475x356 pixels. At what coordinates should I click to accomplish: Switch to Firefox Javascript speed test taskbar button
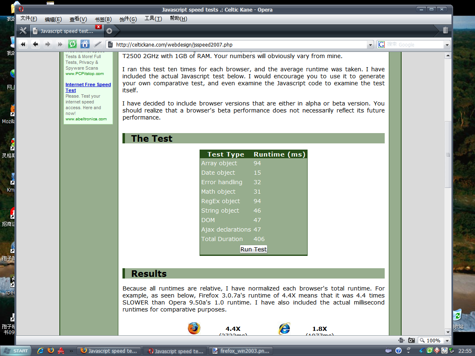click(109, 351)
